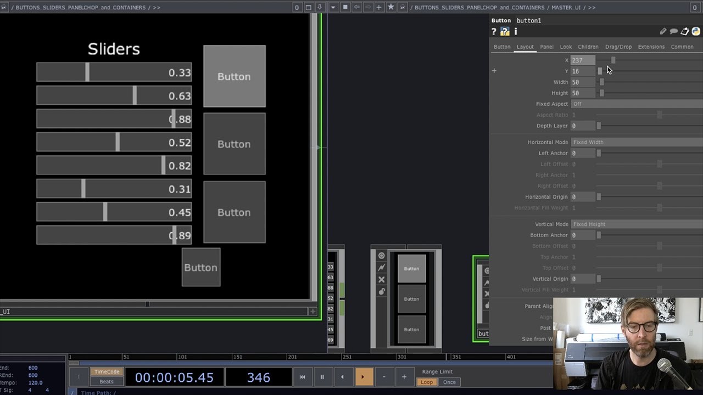Image resolution: width=703 pixels, height=395 pixels.
Task: Show operator info with the i icon
Action: pyautogui.click(x=515, y=32)
